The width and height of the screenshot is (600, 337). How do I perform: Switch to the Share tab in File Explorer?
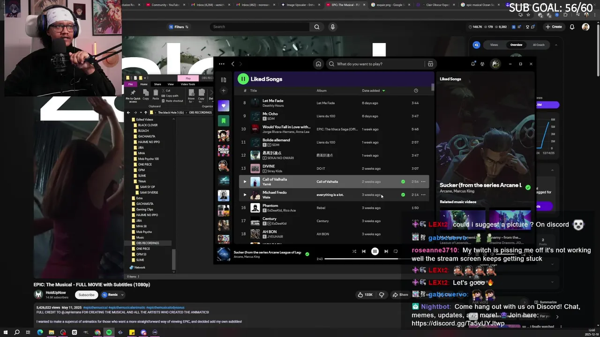tap(157, 84)
